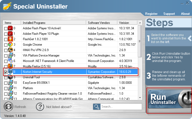Viewport: 192px width, 119px height.
Task: Tick the FixBrowserRedirect Registry Cleaner checkbox
Action: coord(6,94)
